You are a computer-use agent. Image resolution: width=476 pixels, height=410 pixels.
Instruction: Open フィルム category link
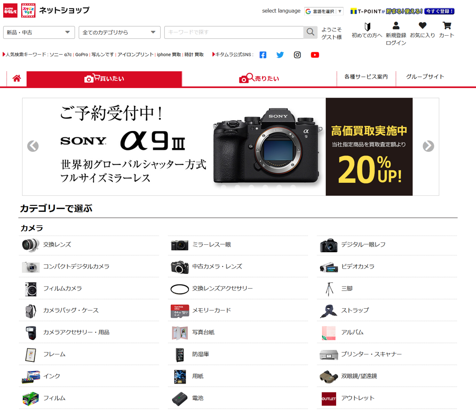click(x=54, y=398)
